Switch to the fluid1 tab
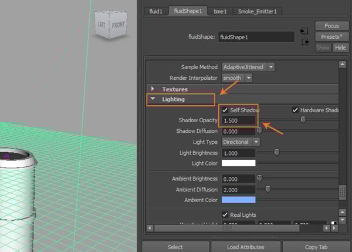The height and width of the screenshot is (252, 352). point(156,11)
